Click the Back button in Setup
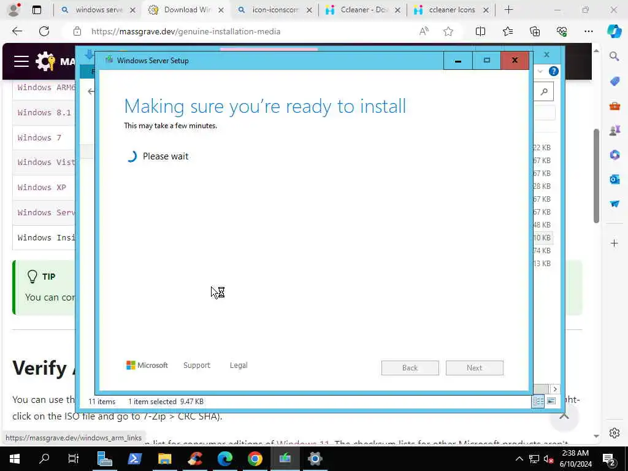 410,368
